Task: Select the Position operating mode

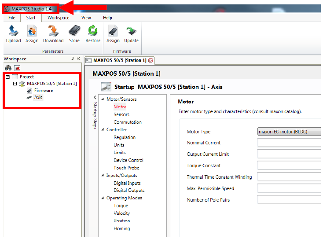Action: click(x=122, y=221)
